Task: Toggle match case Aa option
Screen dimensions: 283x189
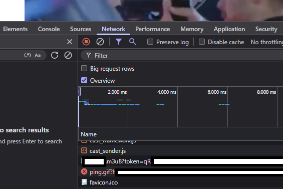Action: (x=38, y=55)
